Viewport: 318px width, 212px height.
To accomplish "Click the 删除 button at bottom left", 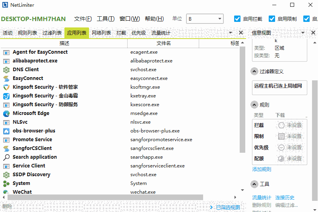I will point(7,206).
